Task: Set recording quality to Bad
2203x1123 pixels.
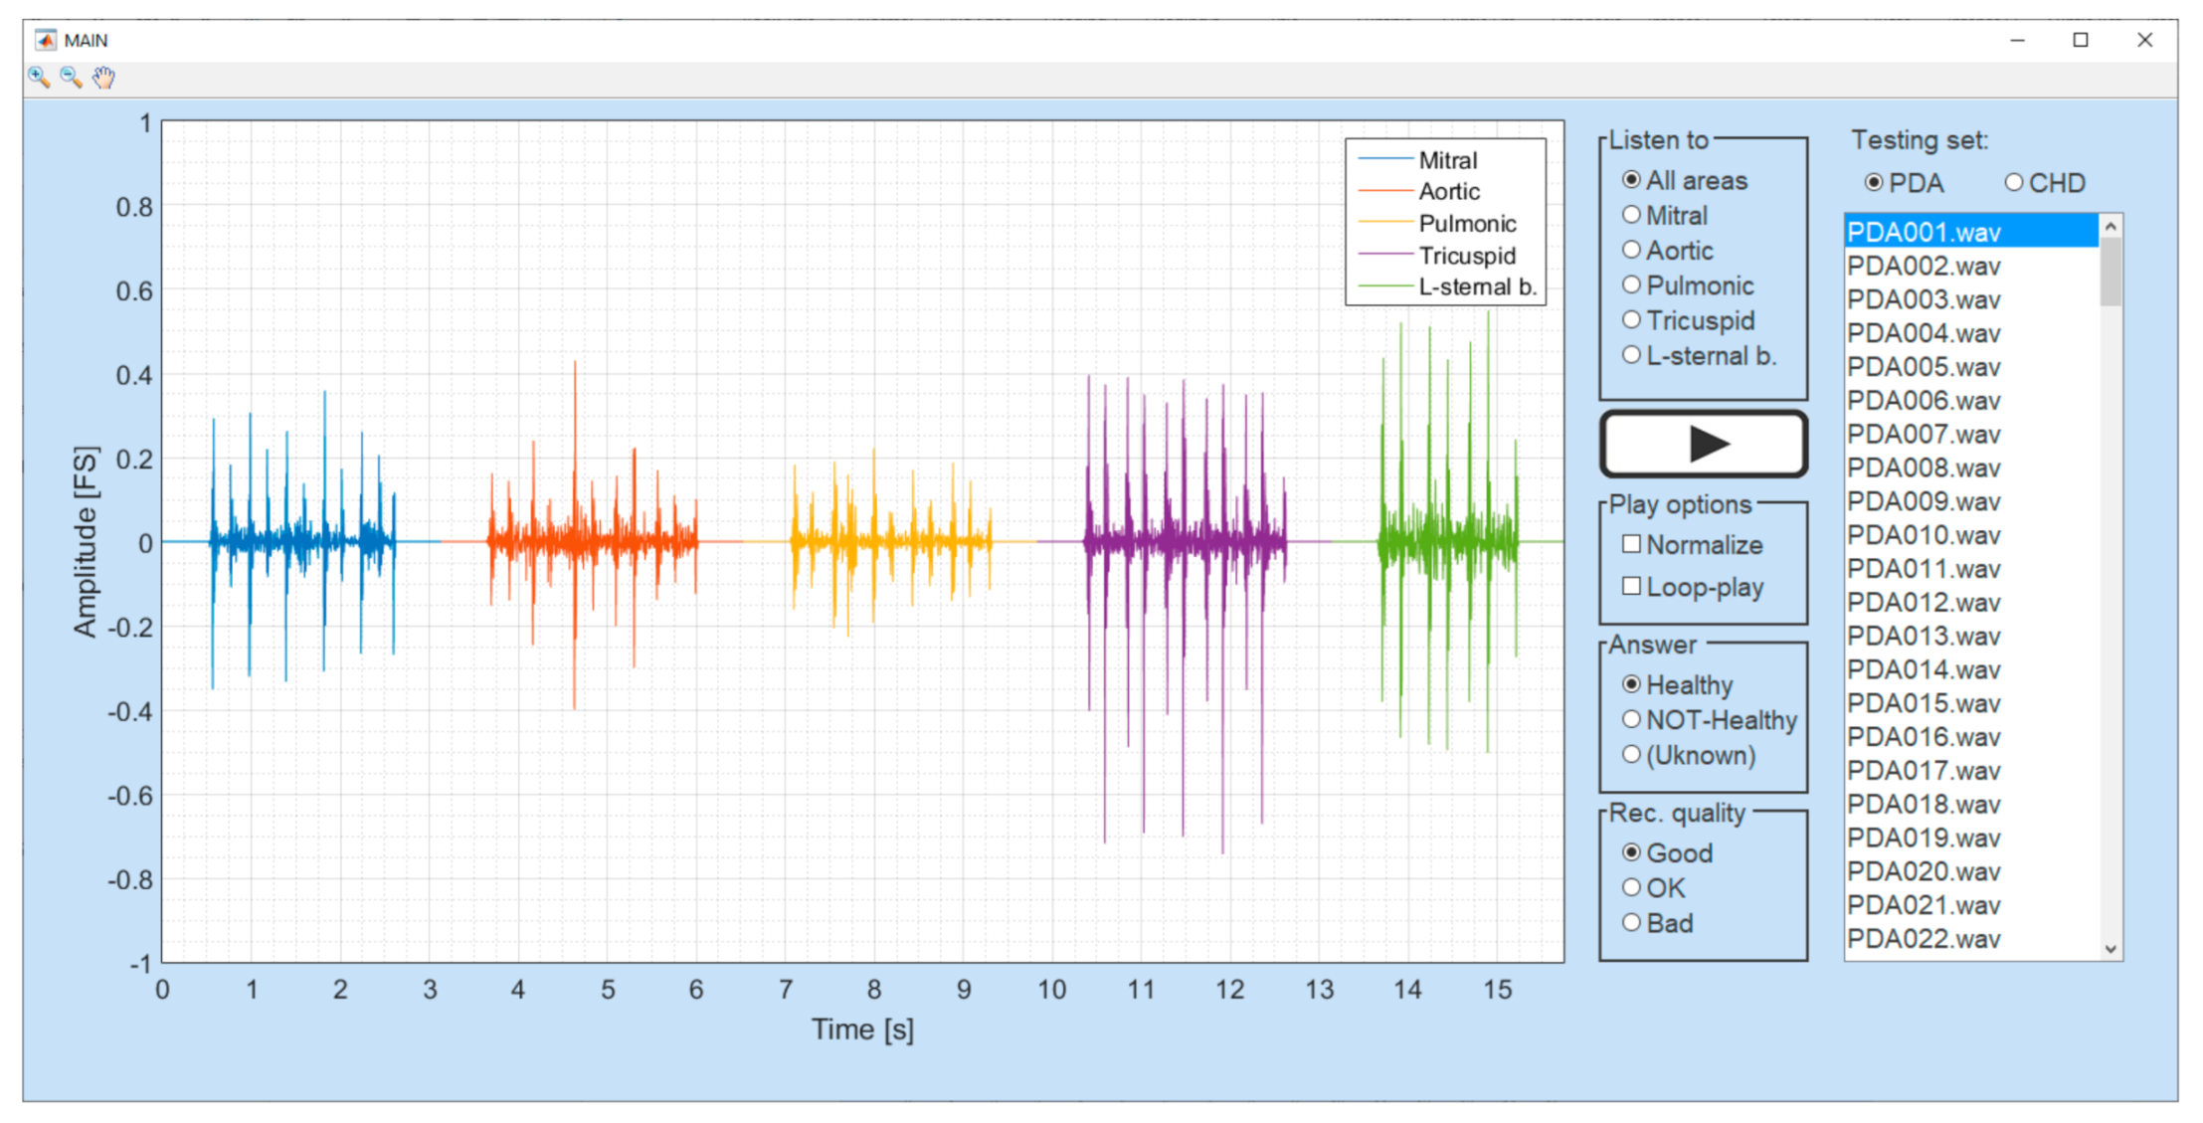Action: tap(1631, 923)
